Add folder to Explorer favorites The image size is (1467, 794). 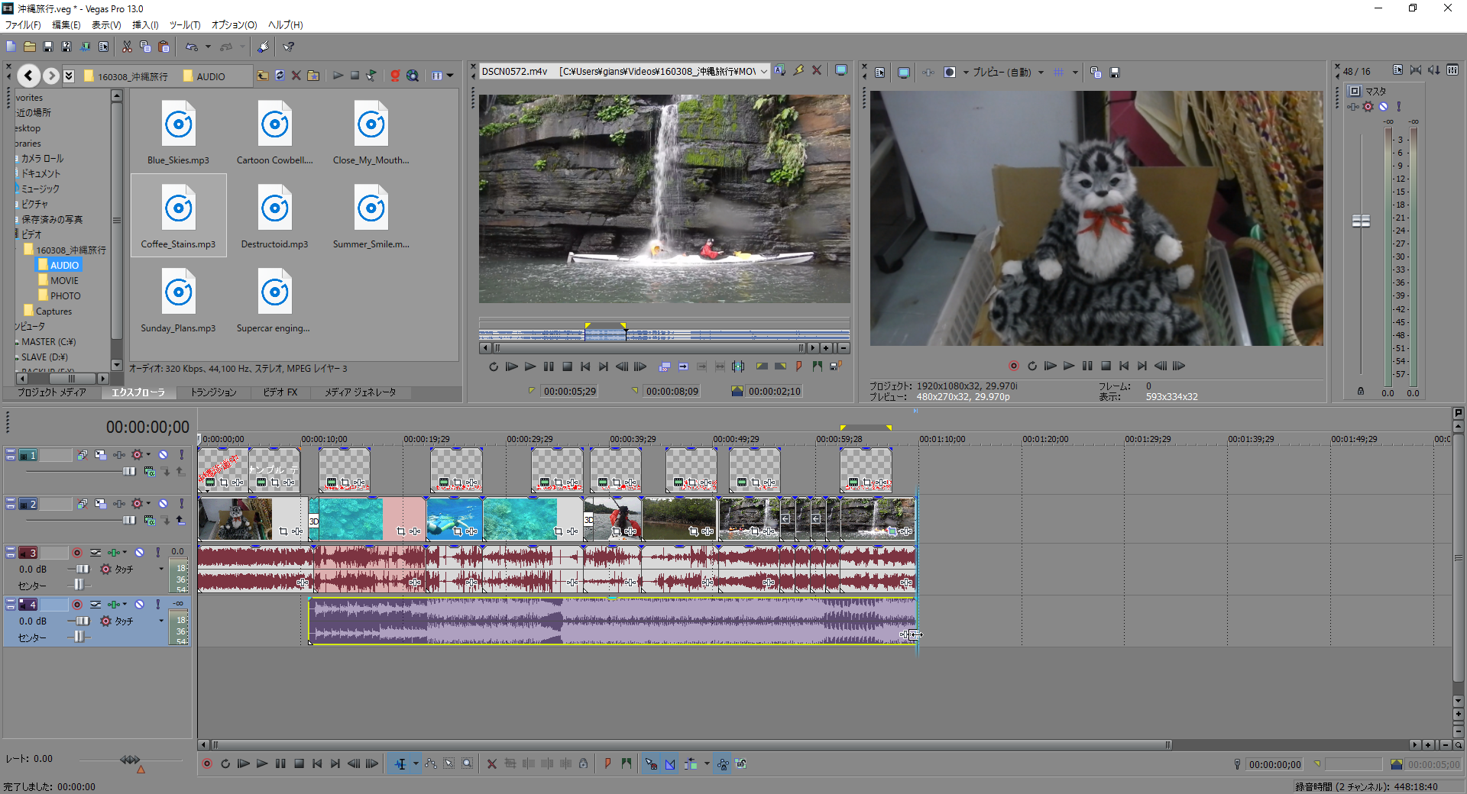click(x=313, y=76)
